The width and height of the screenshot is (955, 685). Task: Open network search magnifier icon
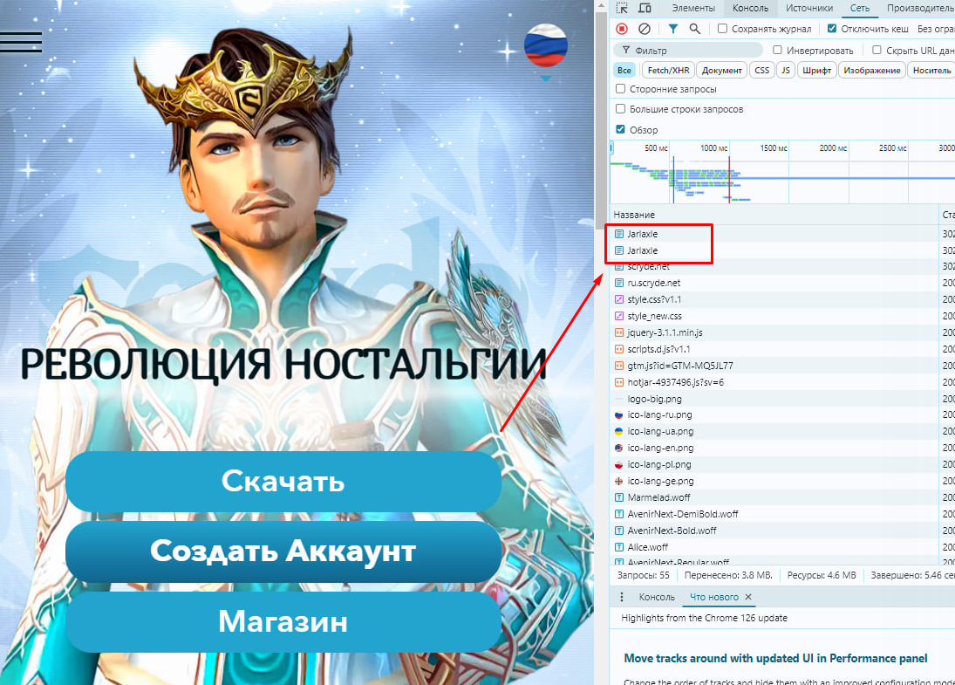click(695, 29)
